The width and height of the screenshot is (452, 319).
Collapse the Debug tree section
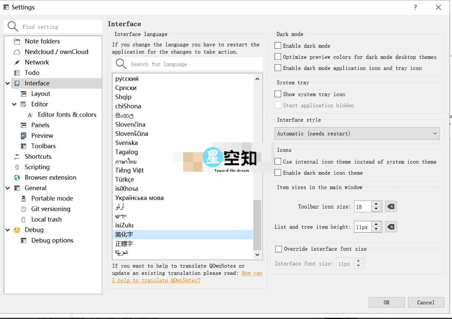coord(7,230)
